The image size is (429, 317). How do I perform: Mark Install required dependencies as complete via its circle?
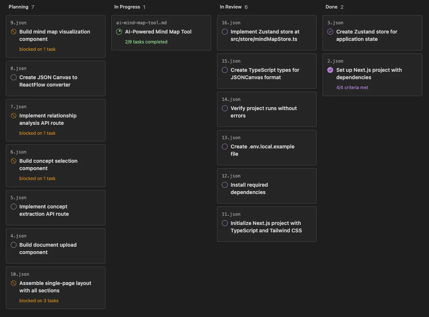pos(225,185)
